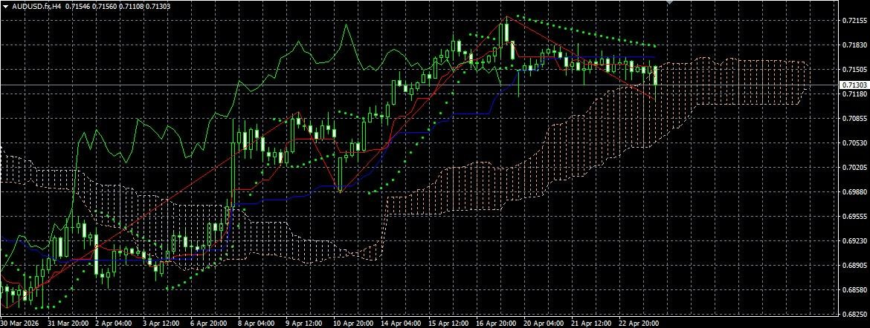Image resolution: width=870 pixels, height=328 pixels.
Task: Click the small triangle before AUDUSD.fx,H4 title
Action: click(5, 6)
